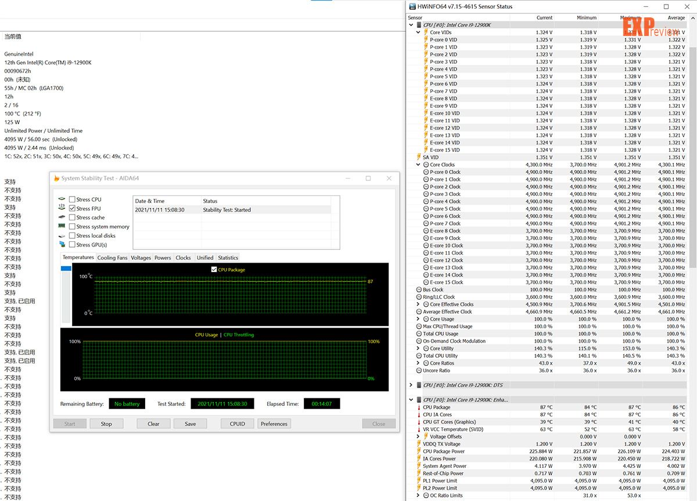Click the lightning icon next to Core VIDs
This screenshot has width=697, height=501.
[x=426, y=32]
